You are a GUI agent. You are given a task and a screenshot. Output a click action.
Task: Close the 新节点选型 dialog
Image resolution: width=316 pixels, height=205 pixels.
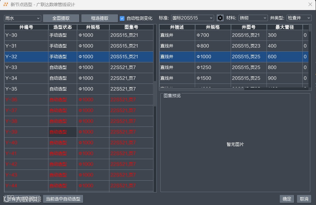[310, 4]
